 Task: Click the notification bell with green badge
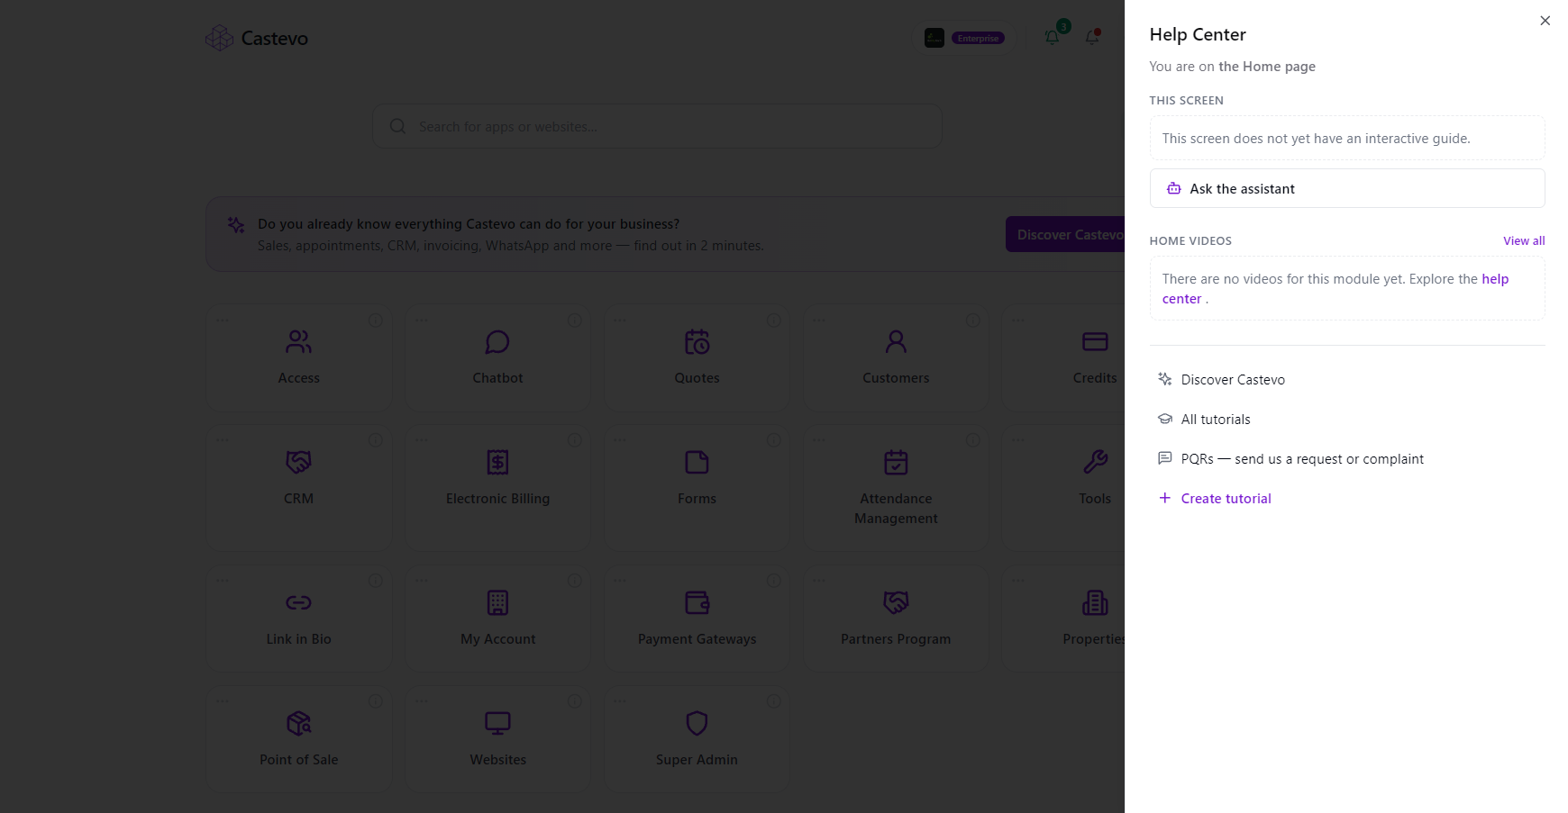pyautogui.click(x=1053, y=37)
